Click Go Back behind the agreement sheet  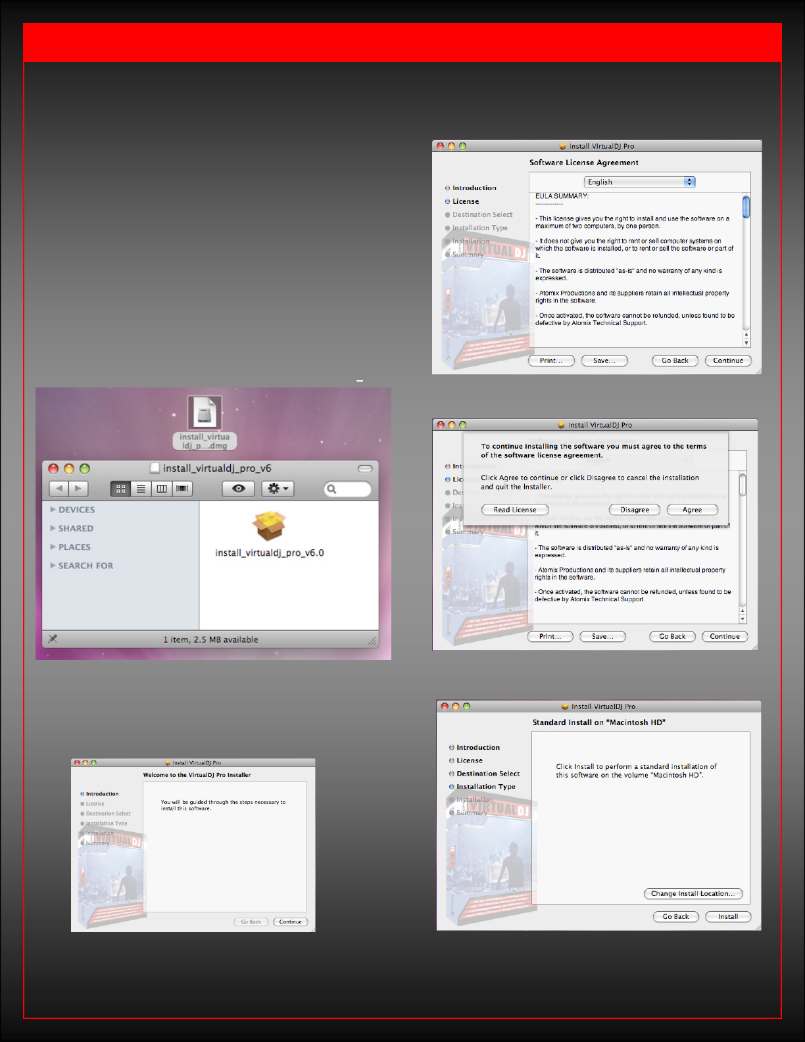pos(672,636)
